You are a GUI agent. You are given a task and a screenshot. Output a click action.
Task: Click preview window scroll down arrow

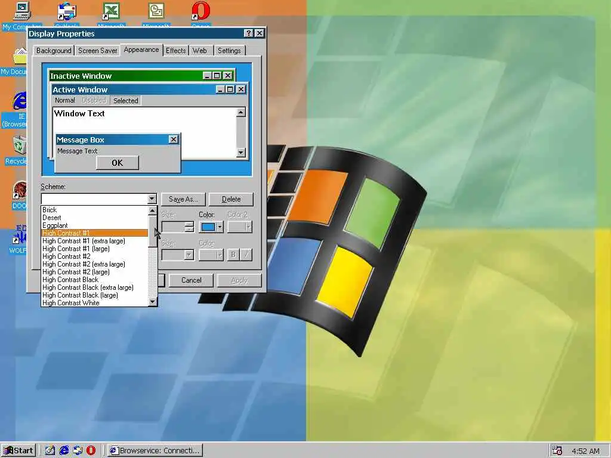241,152
